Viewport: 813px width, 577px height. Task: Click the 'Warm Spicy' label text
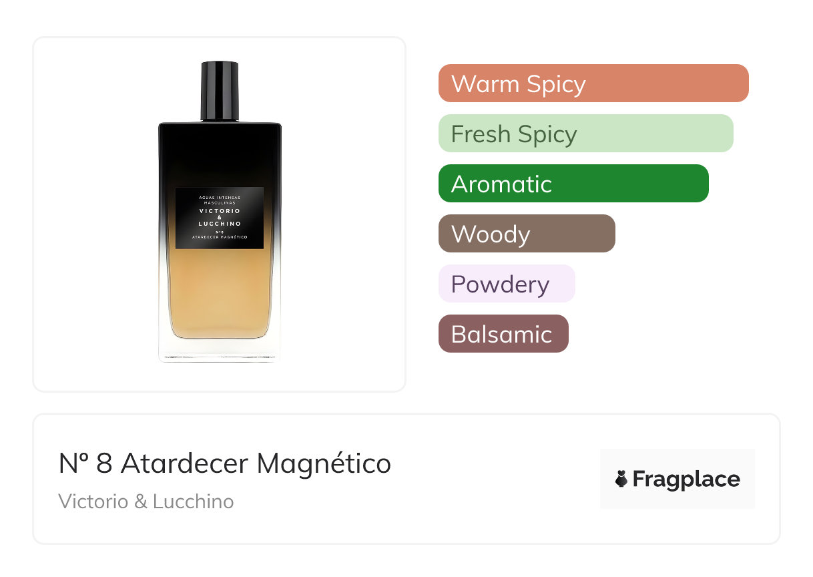coord(519,84)
